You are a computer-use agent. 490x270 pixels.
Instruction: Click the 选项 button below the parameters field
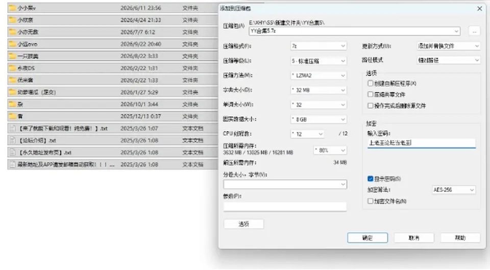[x=244, y=224]
